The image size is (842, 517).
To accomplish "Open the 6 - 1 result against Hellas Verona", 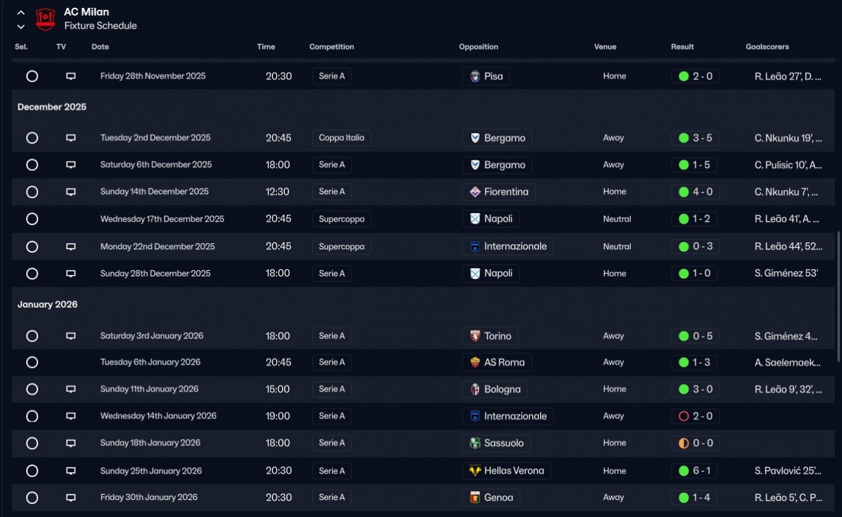I will 695,471.
